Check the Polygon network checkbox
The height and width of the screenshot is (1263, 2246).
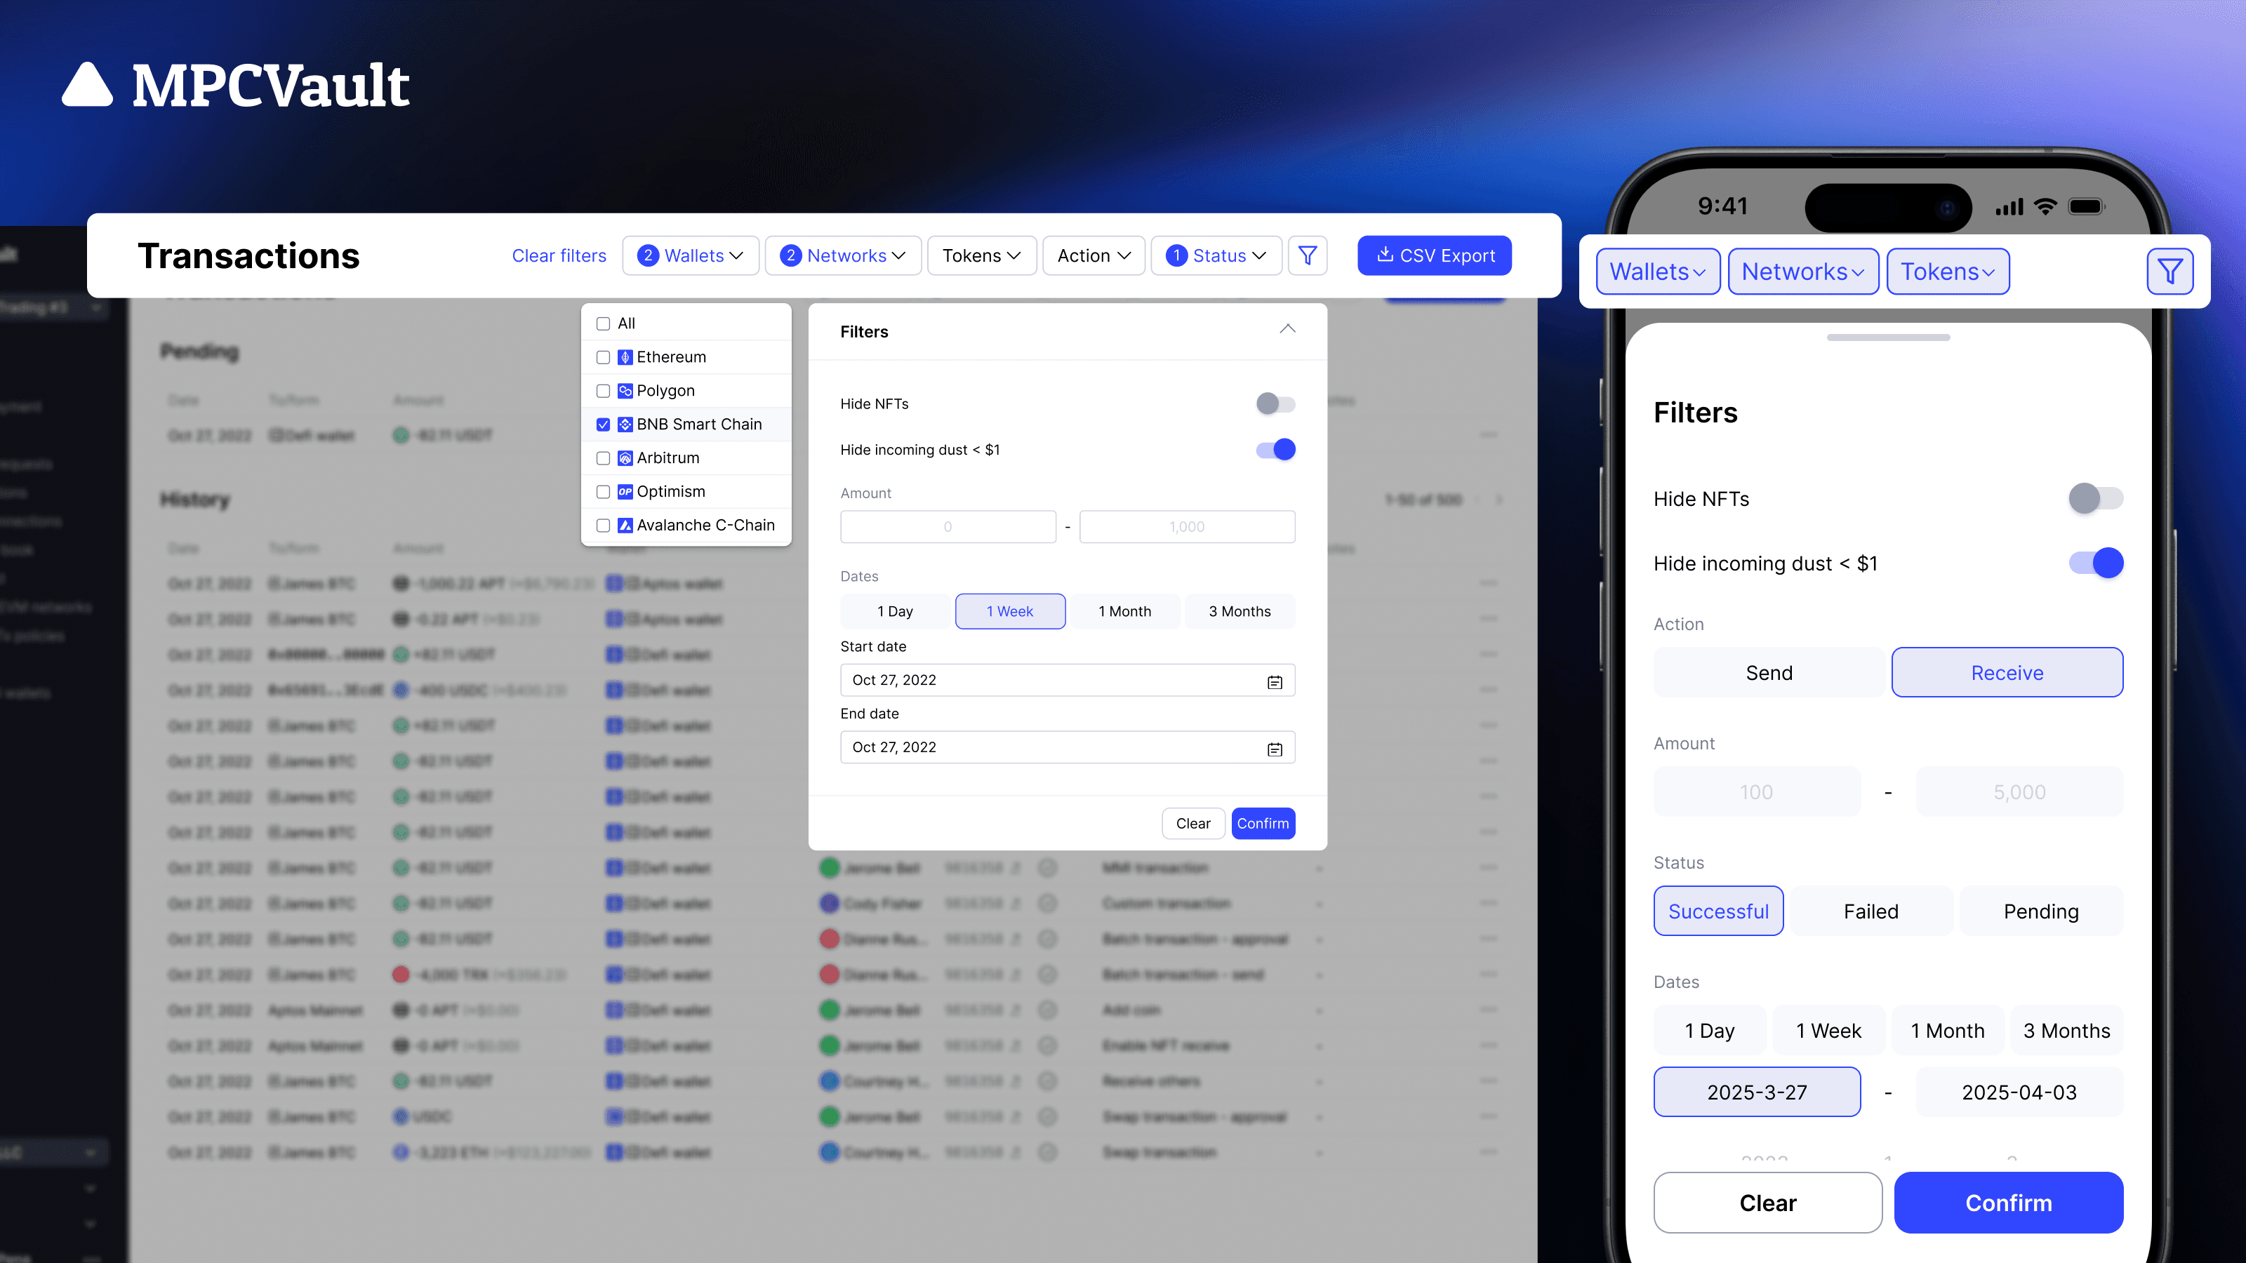tap(602, 392)
